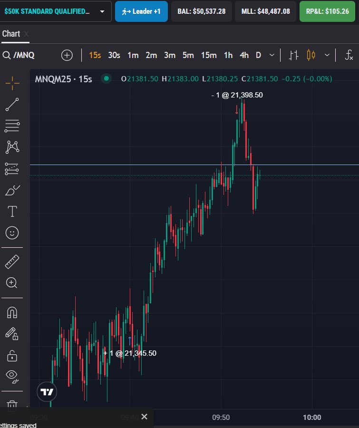Click the sell marker - 1 @ 21,398.50
This screenshot has width=359, height=428.
coord(237,95)
